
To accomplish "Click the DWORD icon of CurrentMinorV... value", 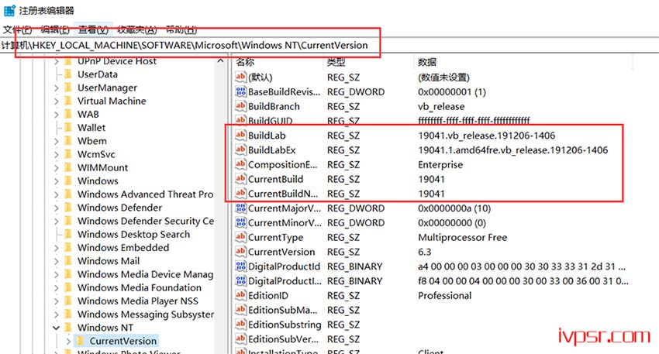I will 240,222.
